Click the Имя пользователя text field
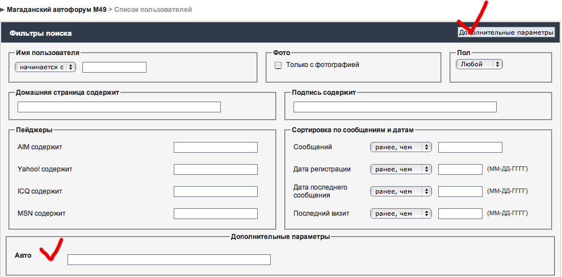Image resolution: width=562 pixels, height=277 pixels. [114, 68]
